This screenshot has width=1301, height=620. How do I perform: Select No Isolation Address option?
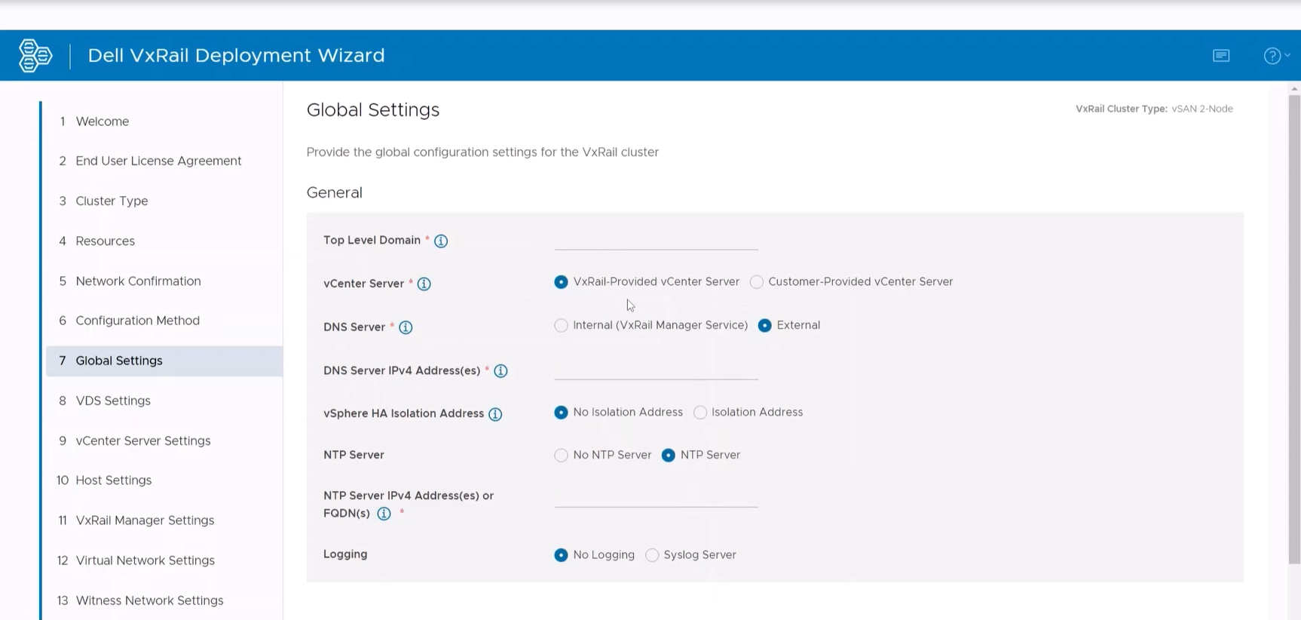click(x=561, y=413)
